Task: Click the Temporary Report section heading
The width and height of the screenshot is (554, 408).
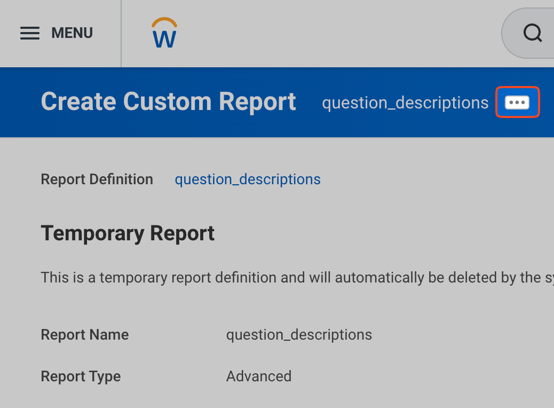Action: (x=128, y=233)
